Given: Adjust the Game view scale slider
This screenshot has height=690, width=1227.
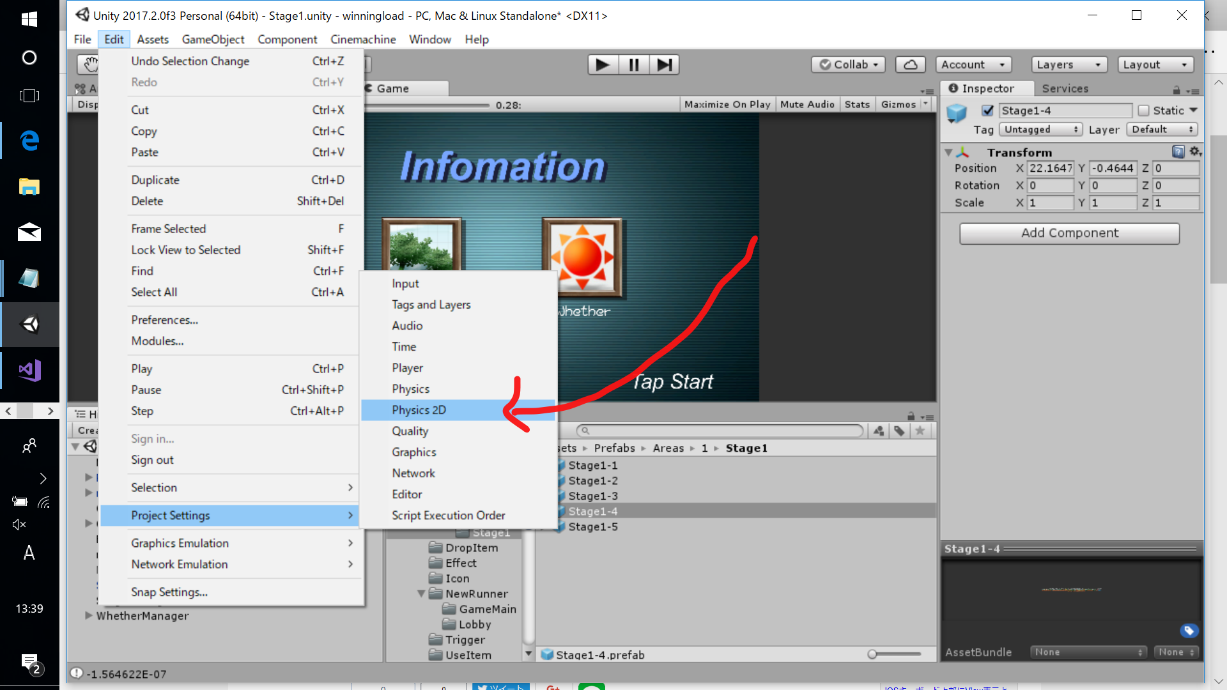Looking at the screenshot, I should (x=428, y=105).
